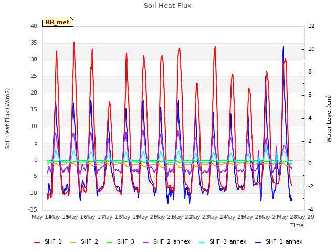Click the purple SHF_2_annex legend color marker

coord(146,243)
